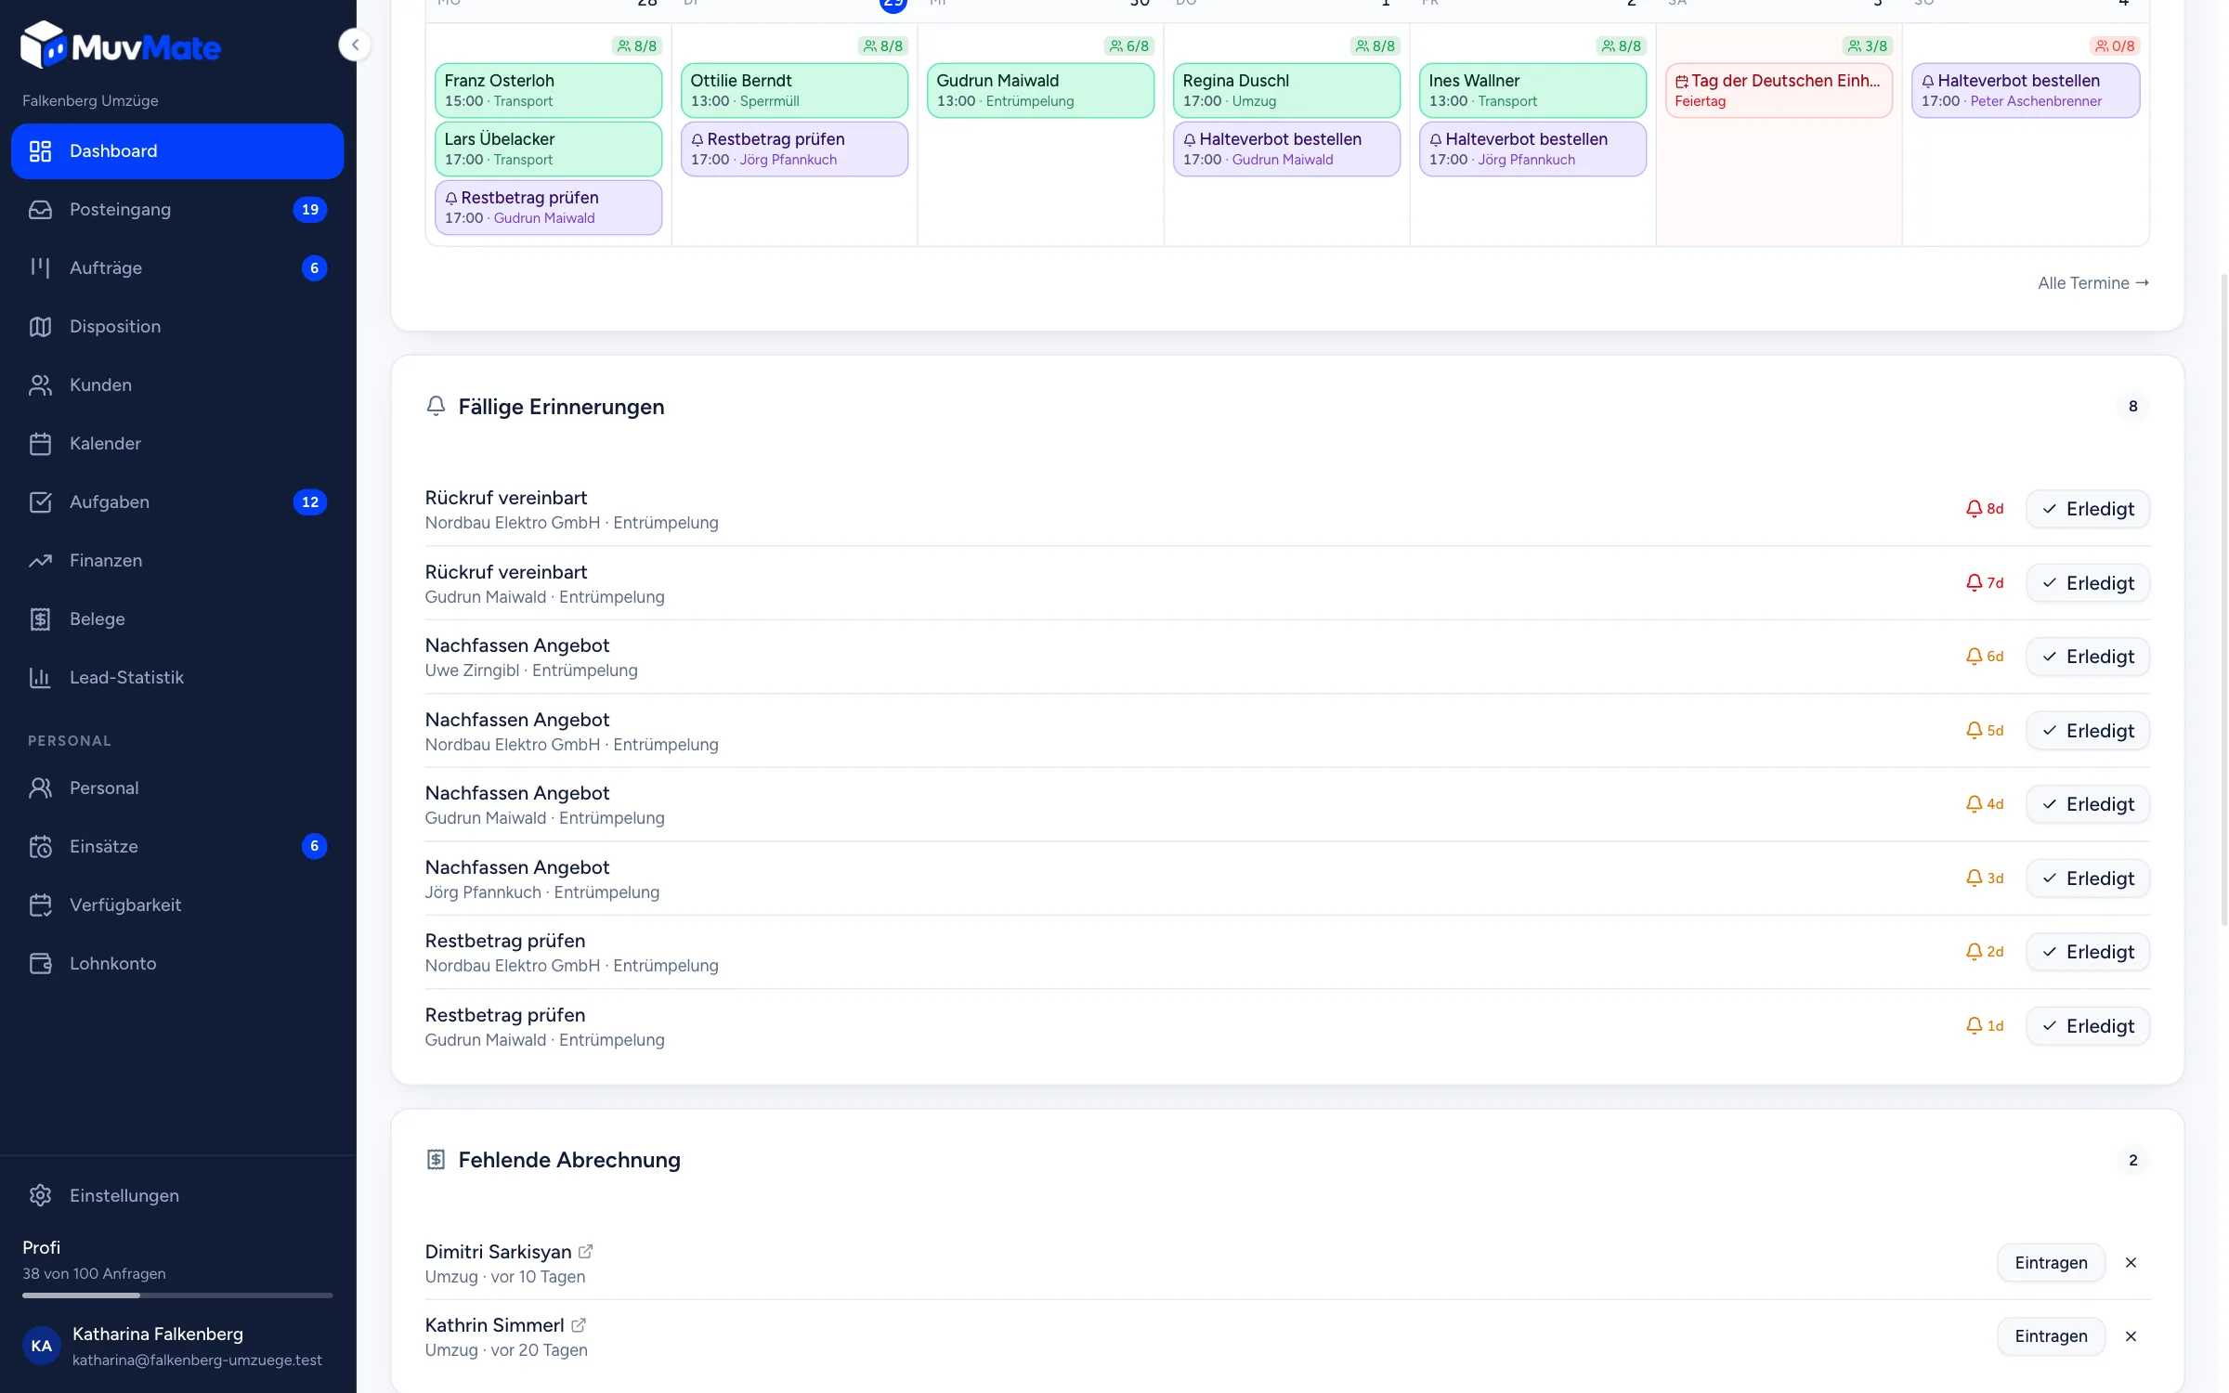Mark the 8d Rückruf vereinbart reminder Erledigt

[2087, 509]
